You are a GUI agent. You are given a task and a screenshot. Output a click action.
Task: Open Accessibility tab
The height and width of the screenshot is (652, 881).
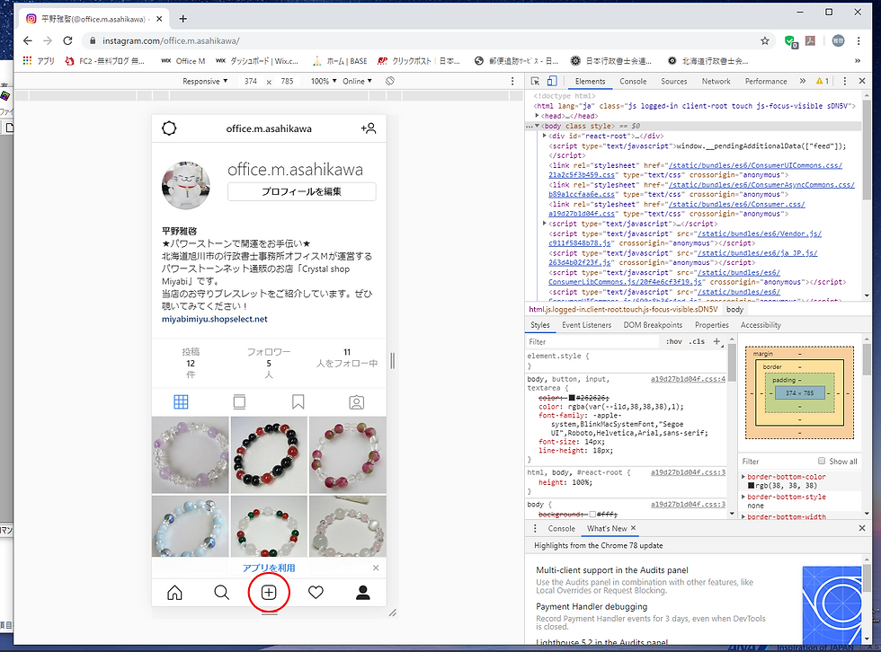pos(761,325)
